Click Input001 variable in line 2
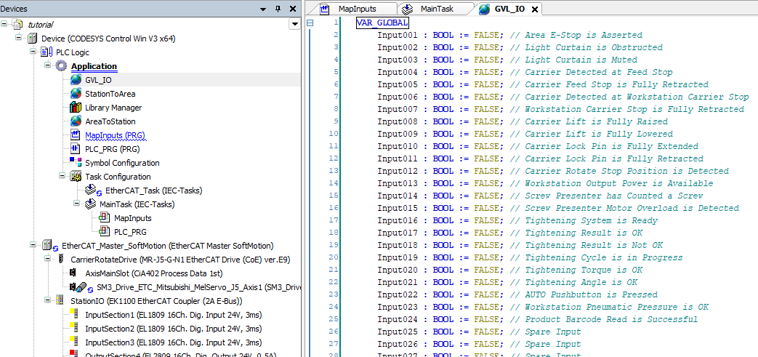 point(397,35)
